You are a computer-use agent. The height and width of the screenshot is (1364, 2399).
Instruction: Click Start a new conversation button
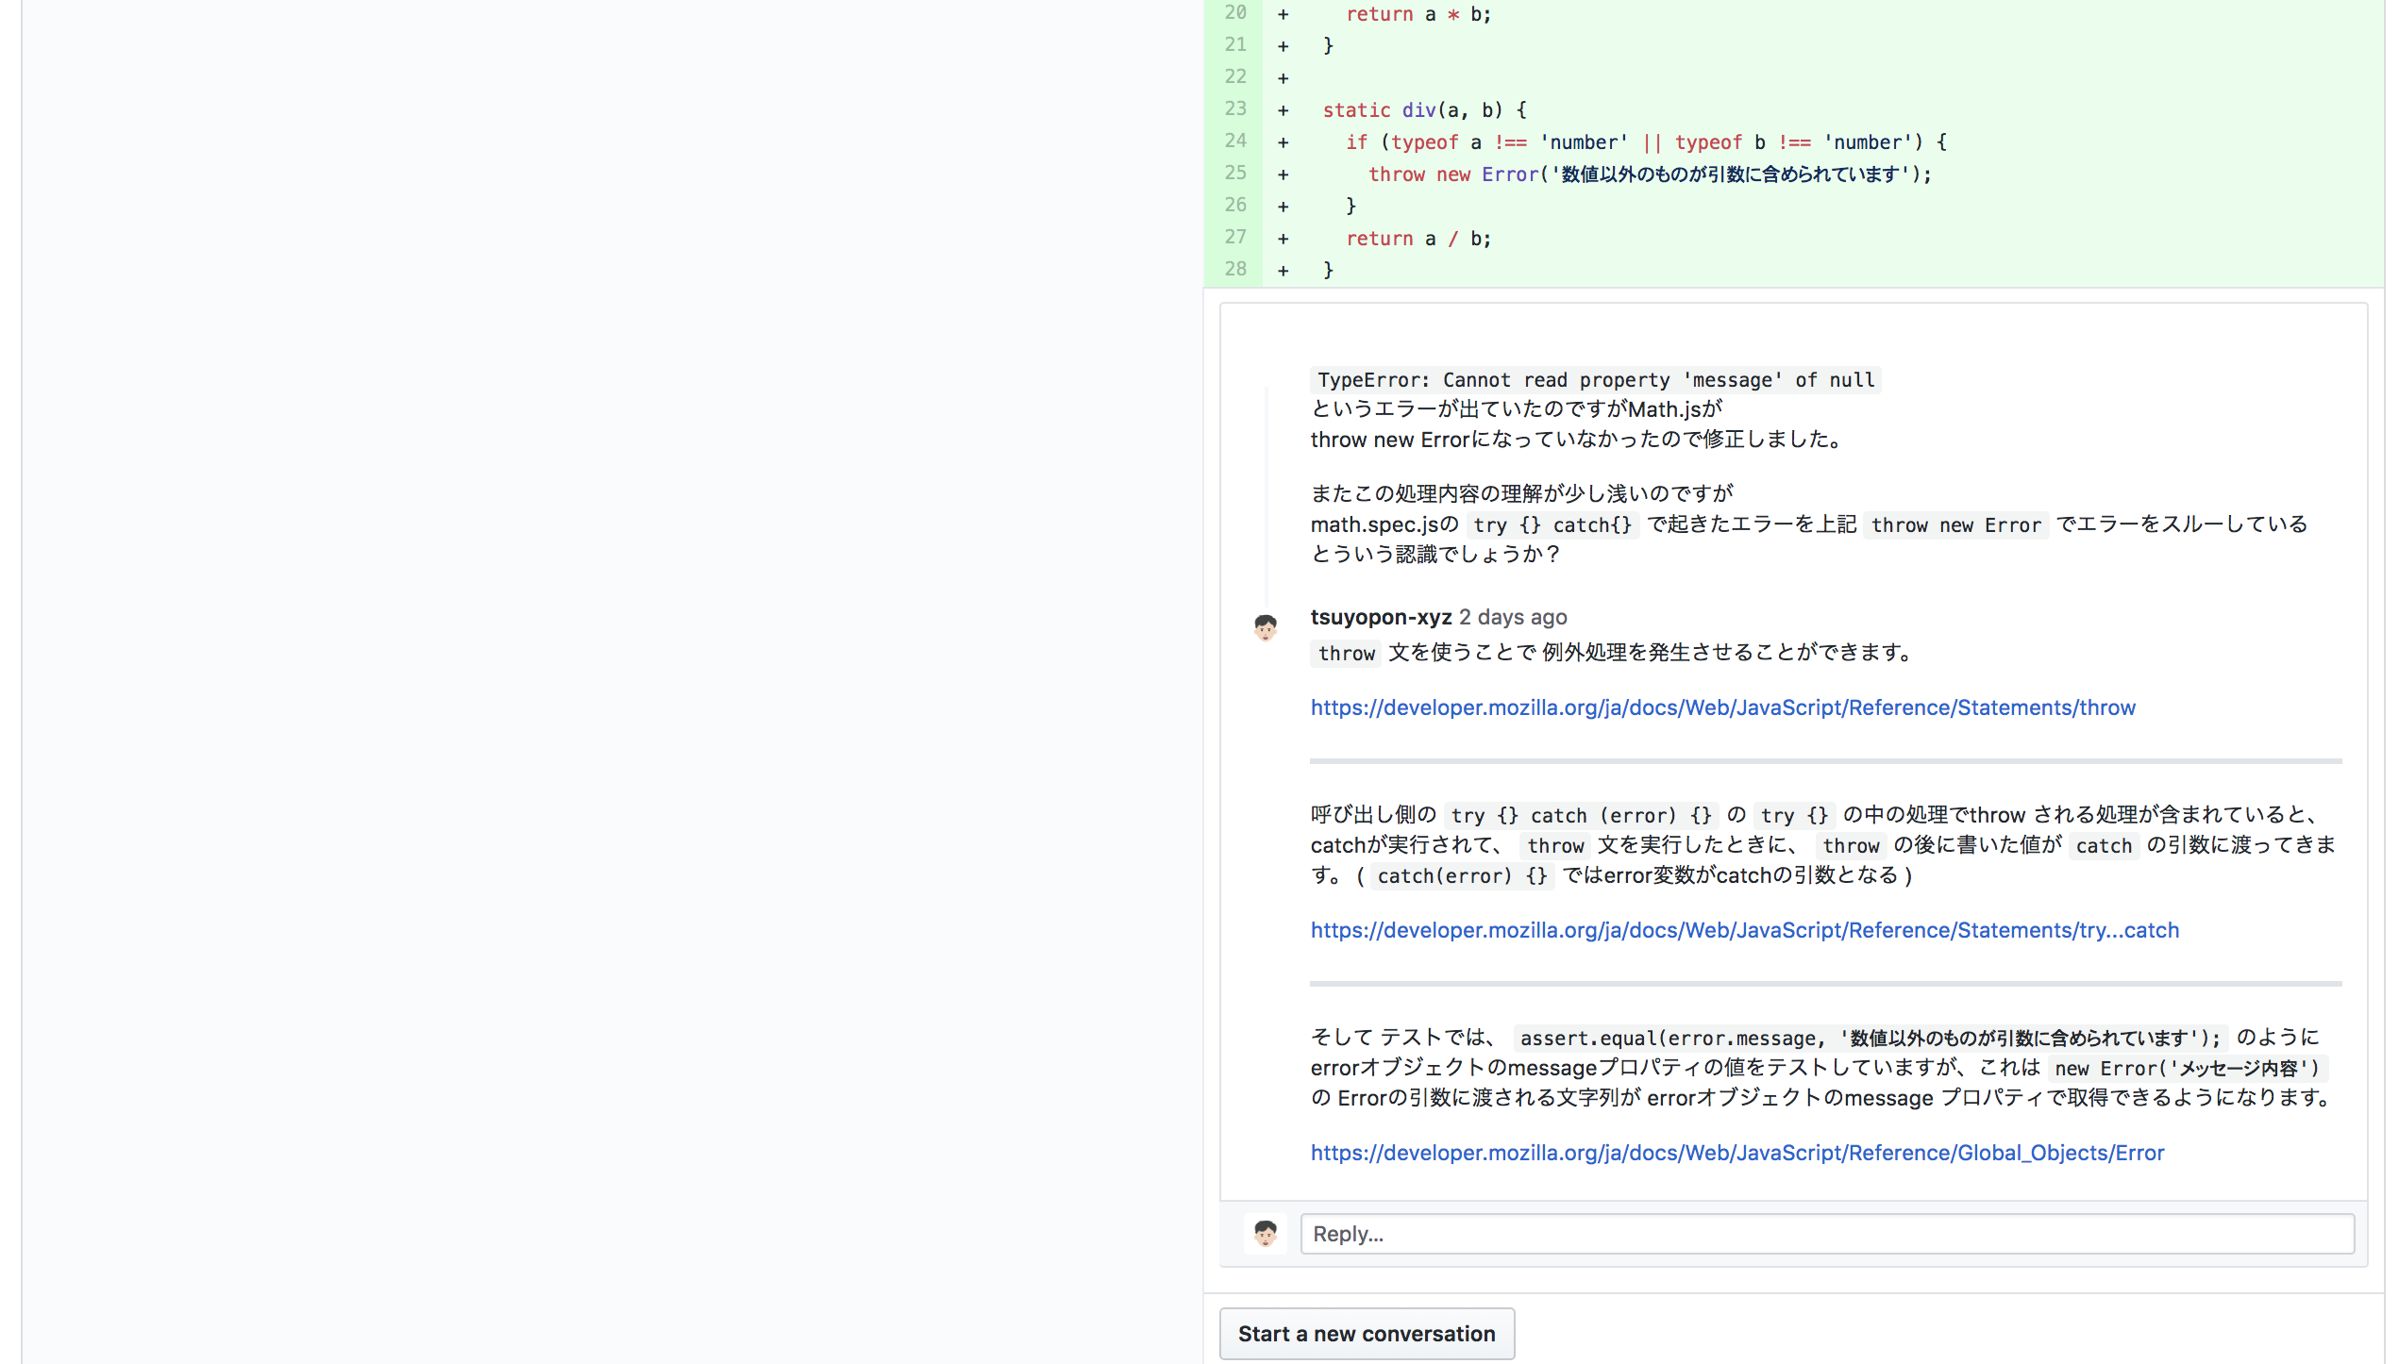[1367, 1334]
